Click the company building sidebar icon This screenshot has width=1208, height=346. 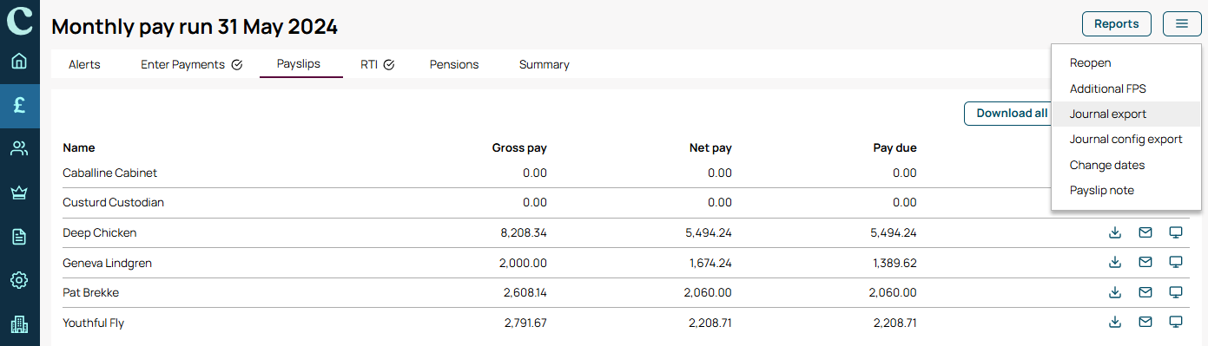(x=19, y=324)
